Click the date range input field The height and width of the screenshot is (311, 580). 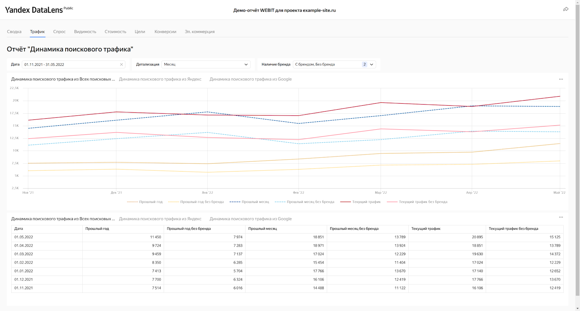[x=71, y=64]
